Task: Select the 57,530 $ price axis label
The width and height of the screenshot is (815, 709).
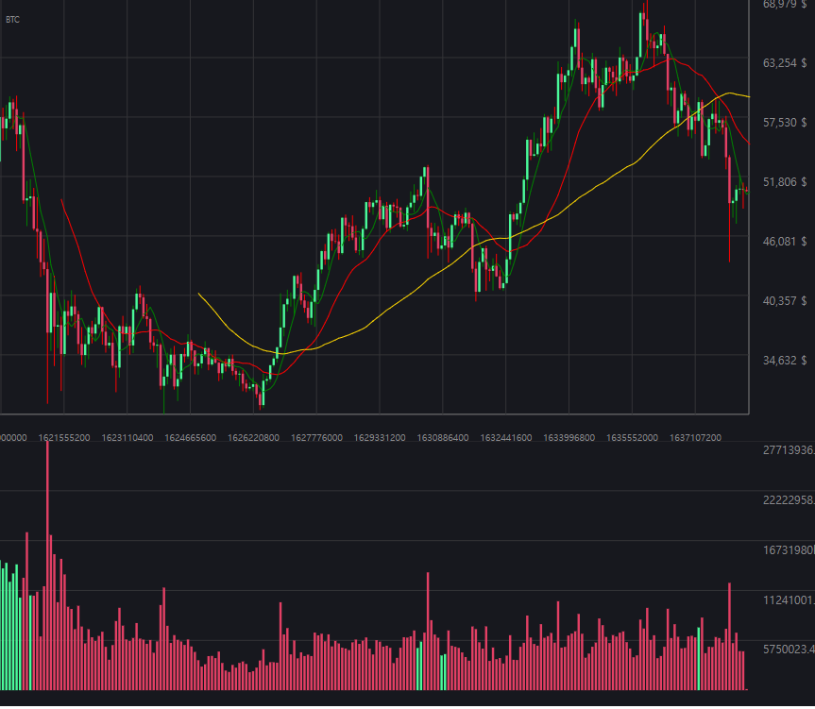Action: click(785, 123)
